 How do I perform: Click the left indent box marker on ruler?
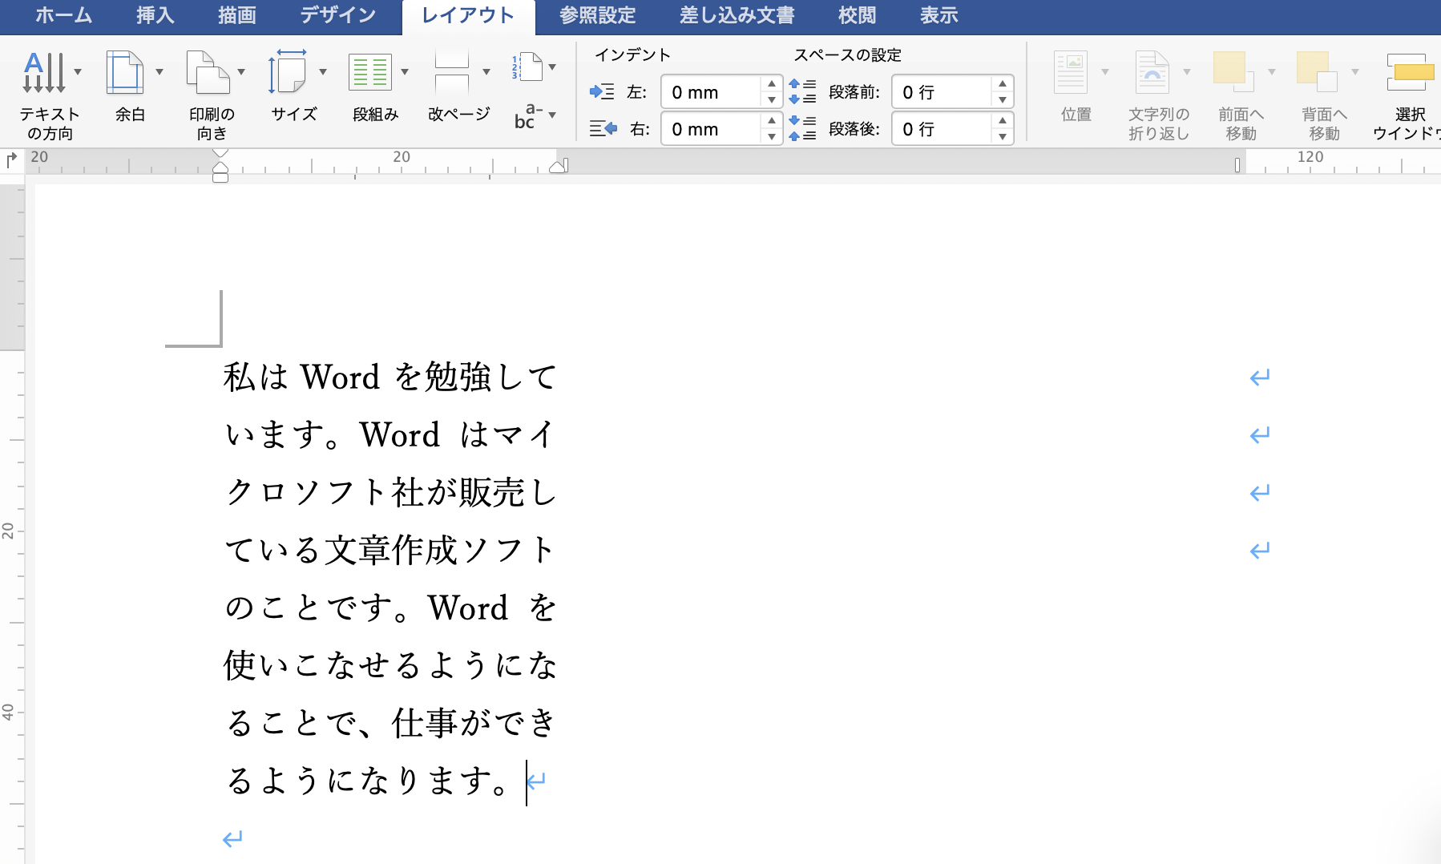pos(220,178)
